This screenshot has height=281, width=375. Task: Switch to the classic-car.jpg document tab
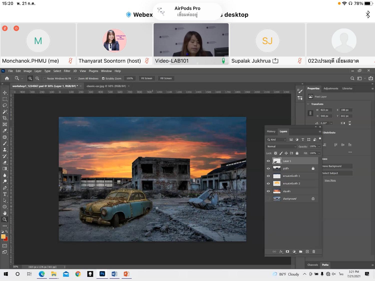click(106, 86)
